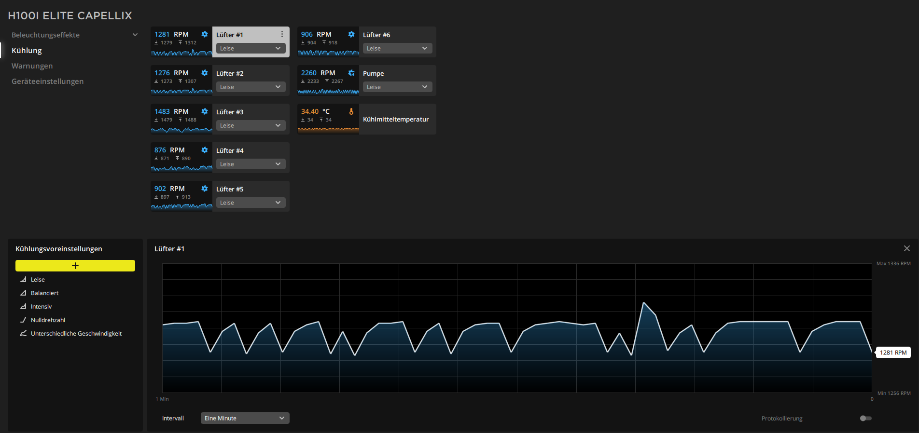Viewport: 919px width, 433px height.
Task: Click the H100I ELITE CAPELLIX title
Action: coord(70,15)
